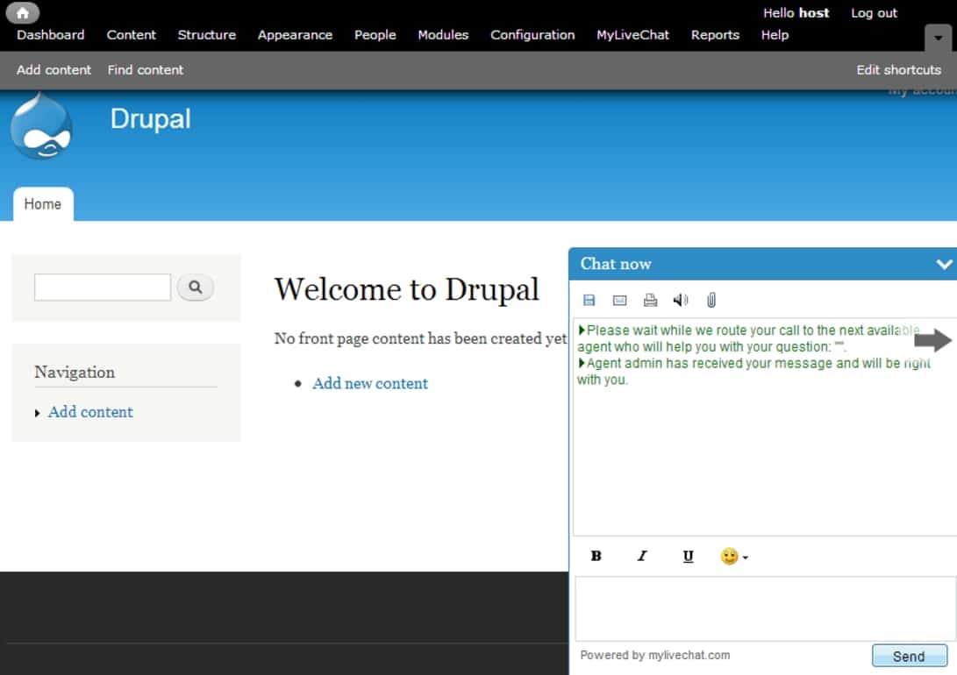Open the Configuration menu
The width and height of the screenshot is (957, 675).
(x=532, y=35)
